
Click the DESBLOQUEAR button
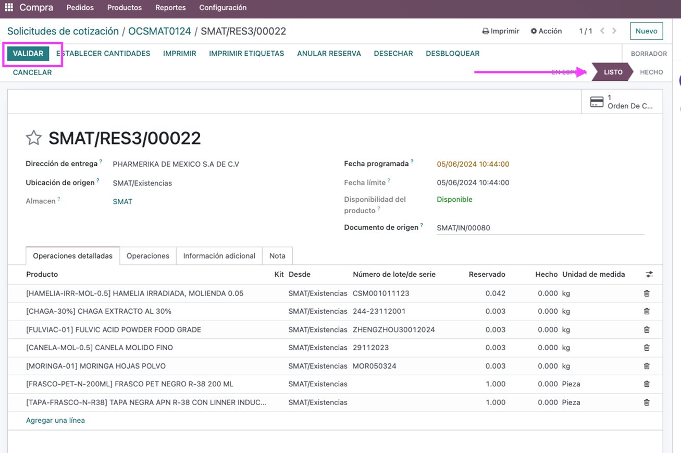click(453, 54)
